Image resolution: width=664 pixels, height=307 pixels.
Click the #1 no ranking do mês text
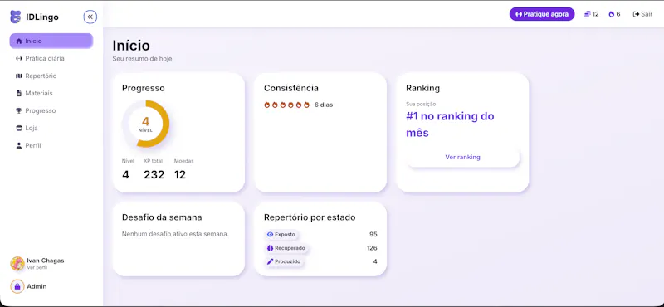450,124
